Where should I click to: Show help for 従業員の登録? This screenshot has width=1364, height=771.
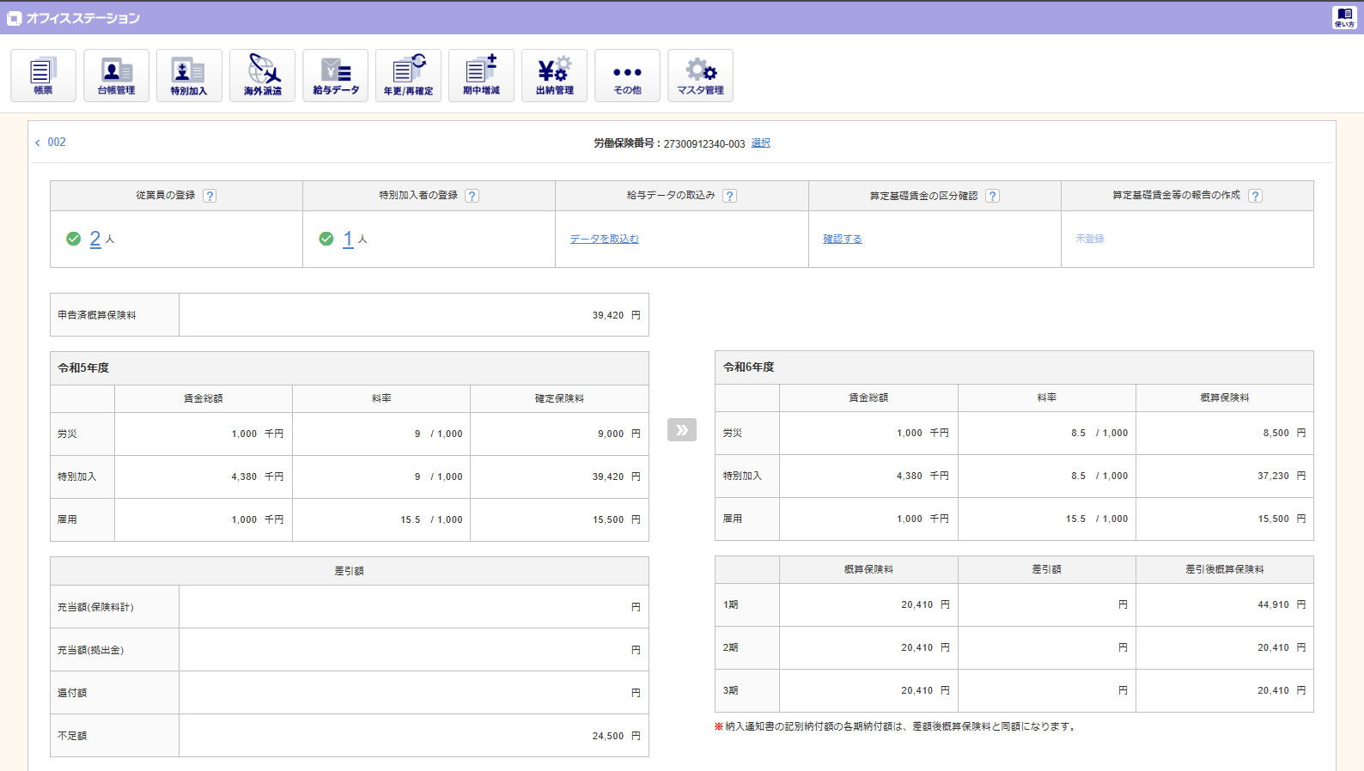[x=210, y=196]
